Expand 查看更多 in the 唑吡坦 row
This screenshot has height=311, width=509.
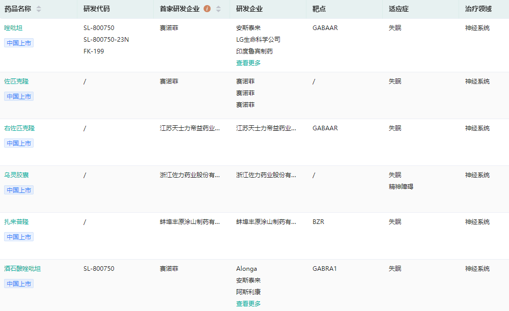(x=248, y=63)
